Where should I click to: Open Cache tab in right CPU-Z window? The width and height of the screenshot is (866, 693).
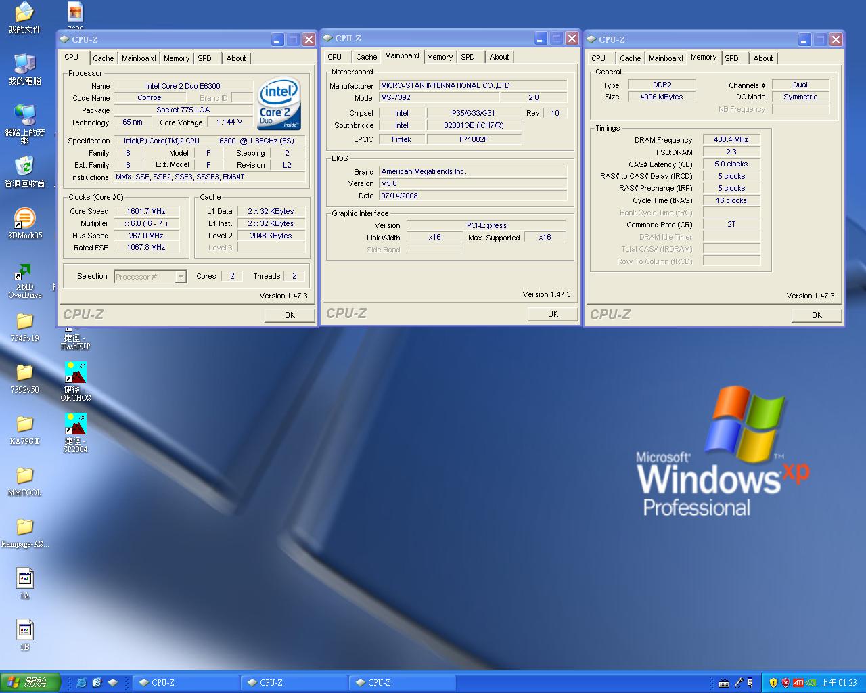[x=631, y=58]
